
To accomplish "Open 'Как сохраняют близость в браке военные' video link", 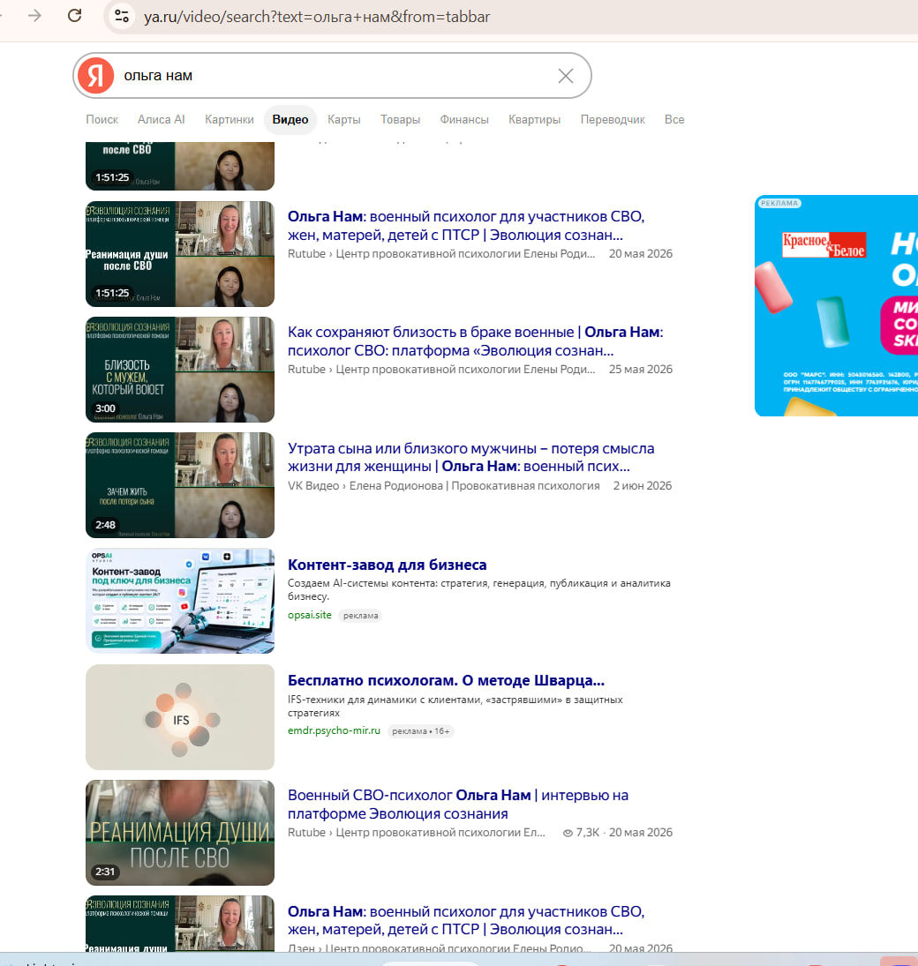I will point(476,341).
